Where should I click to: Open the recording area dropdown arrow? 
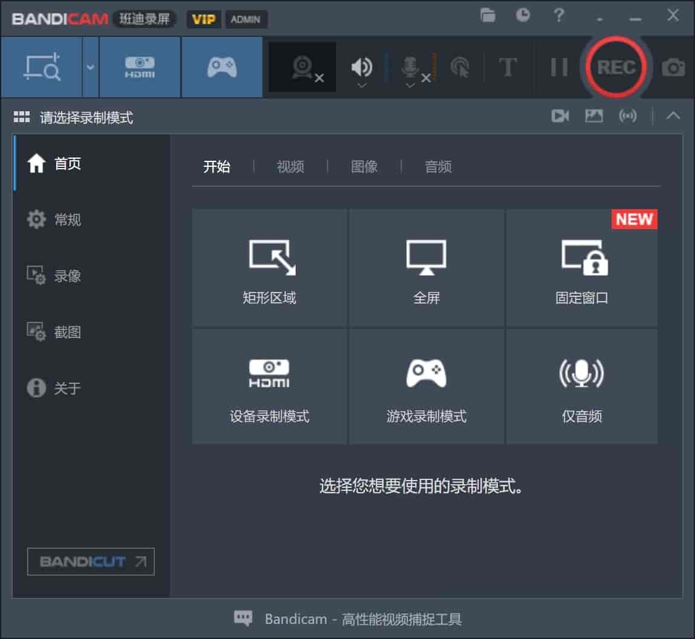click(x=91, y=66)
